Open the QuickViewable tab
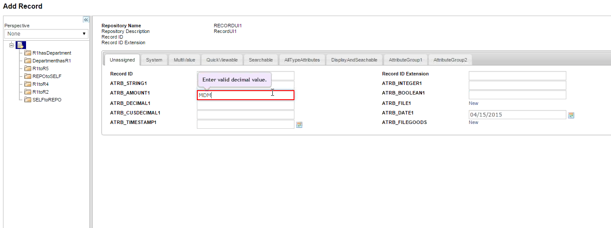 [x=222, y=60]
